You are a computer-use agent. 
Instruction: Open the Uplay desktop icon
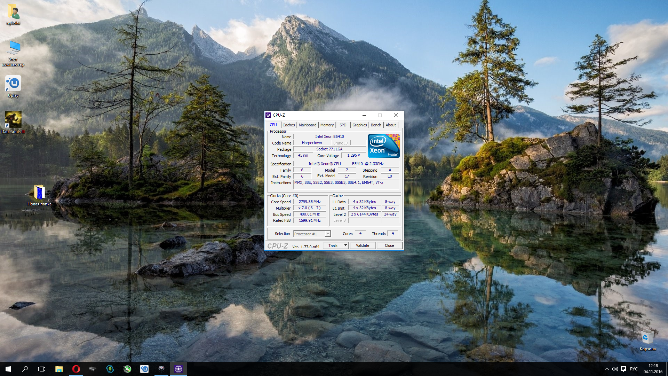pos(13,84)
